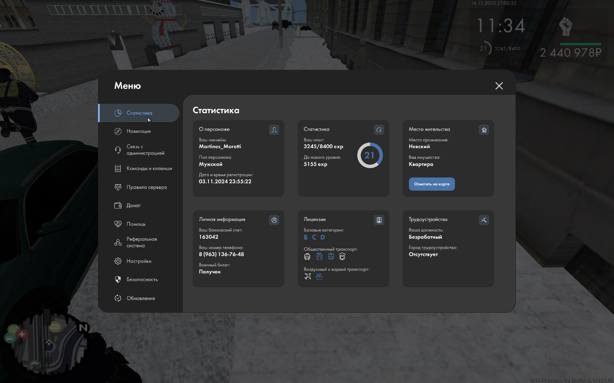Click the Безработный job title value
This screenshot has width=614, height=383.
tap(426, 237)
